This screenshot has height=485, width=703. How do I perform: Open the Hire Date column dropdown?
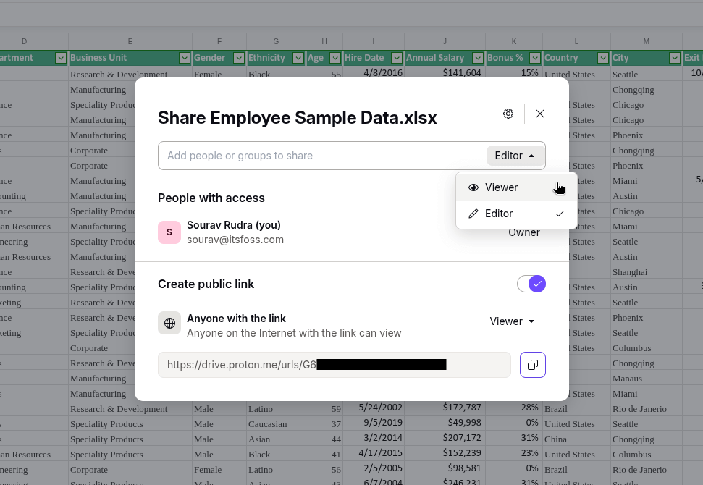click(x=397, y=57)
